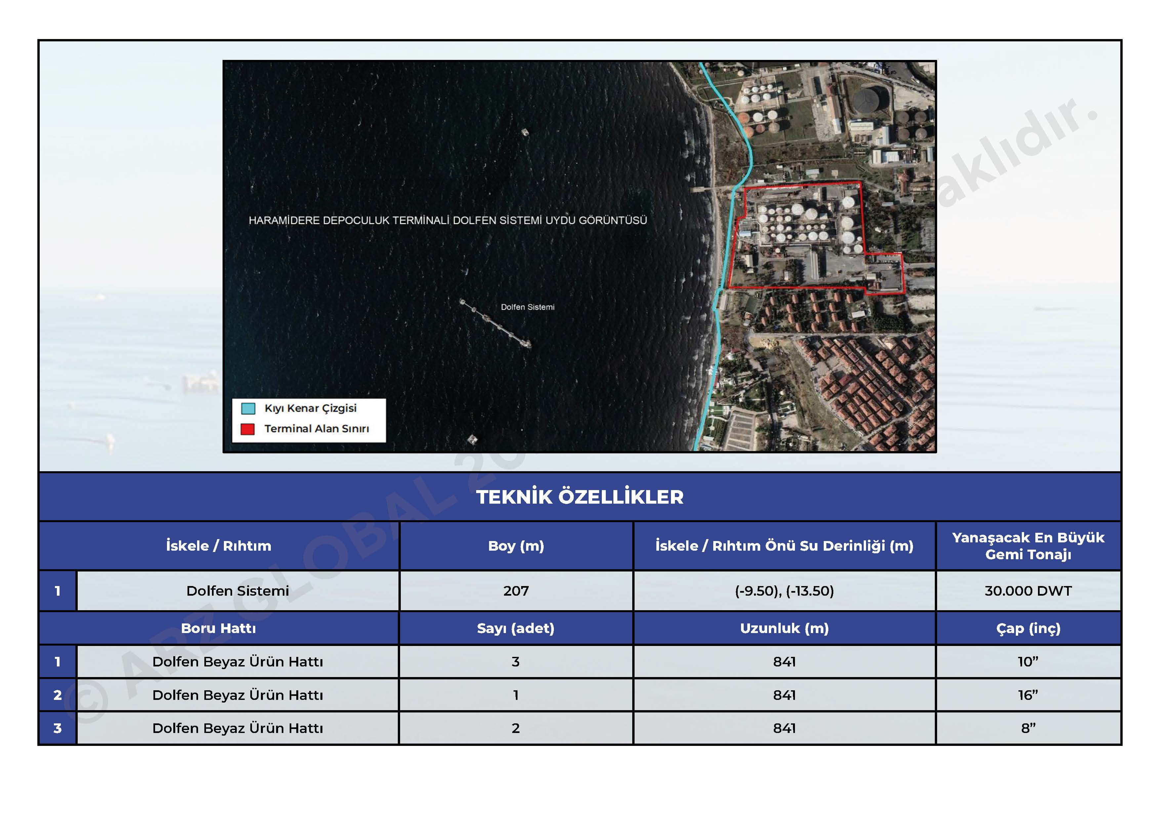The height and width of the screenshot is (821, 1160).
Task: Click the Boy (m) column header
Action: coord(516,546)
